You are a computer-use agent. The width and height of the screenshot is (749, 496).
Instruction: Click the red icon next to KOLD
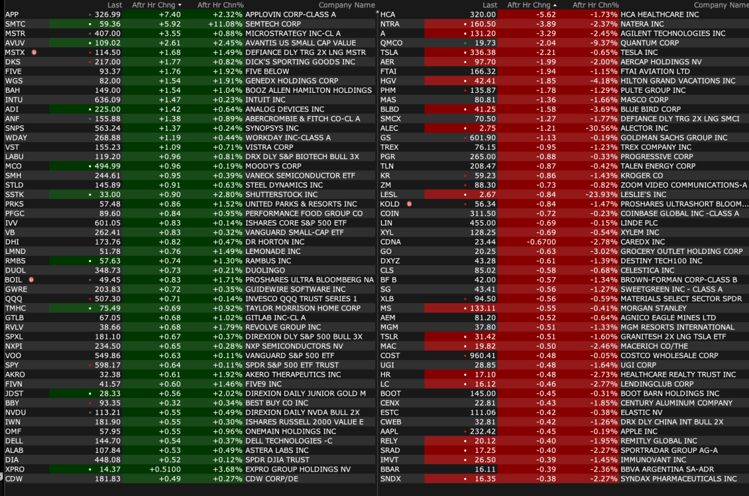tap(409, 204)
